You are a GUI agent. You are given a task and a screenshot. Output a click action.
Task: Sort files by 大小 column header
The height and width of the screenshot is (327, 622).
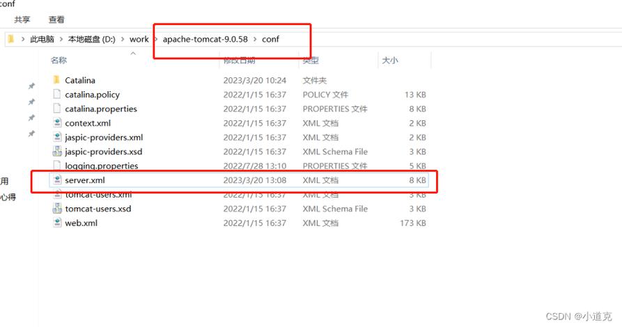coord(389,61)
